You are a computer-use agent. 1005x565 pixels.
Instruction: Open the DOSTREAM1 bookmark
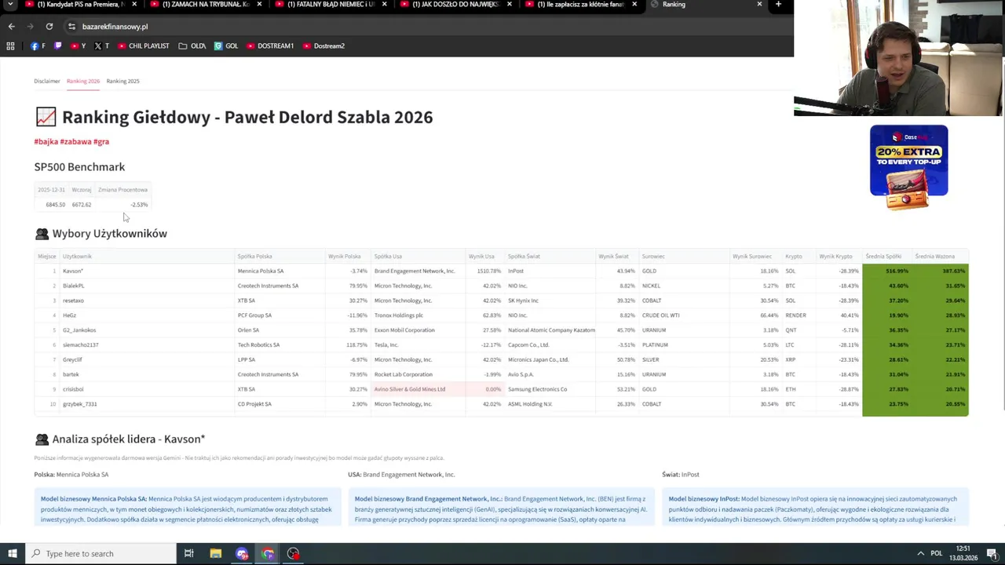pyautogui.click(x=270, y=46)
